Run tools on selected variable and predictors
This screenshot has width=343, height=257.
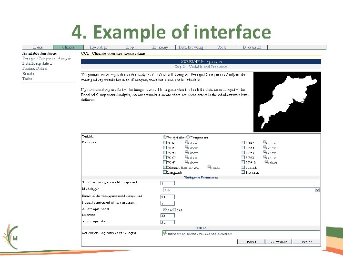pos(200,234)
